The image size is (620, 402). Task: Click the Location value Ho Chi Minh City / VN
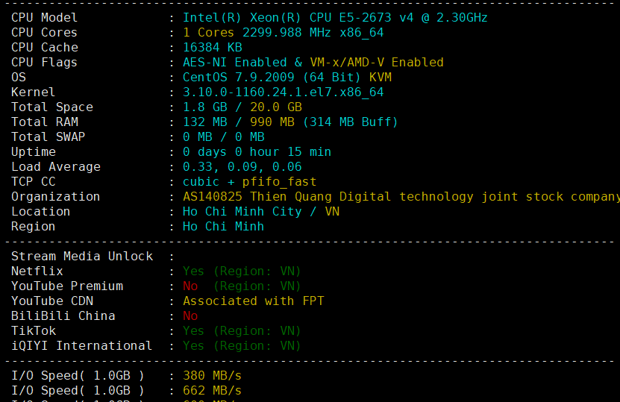point(260,211)
